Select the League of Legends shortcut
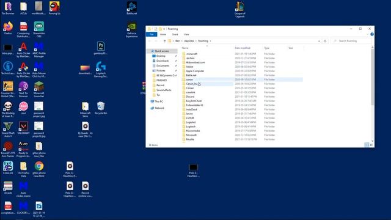This screenshot has height=220, width=391. point(240,10)
